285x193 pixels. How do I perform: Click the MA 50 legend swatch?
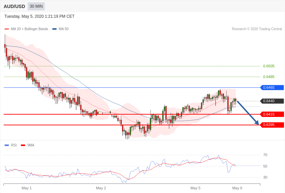54,29
